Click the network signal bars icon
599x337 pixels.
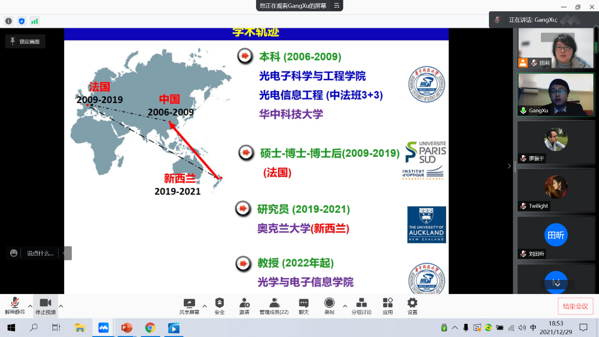(34, 21)
